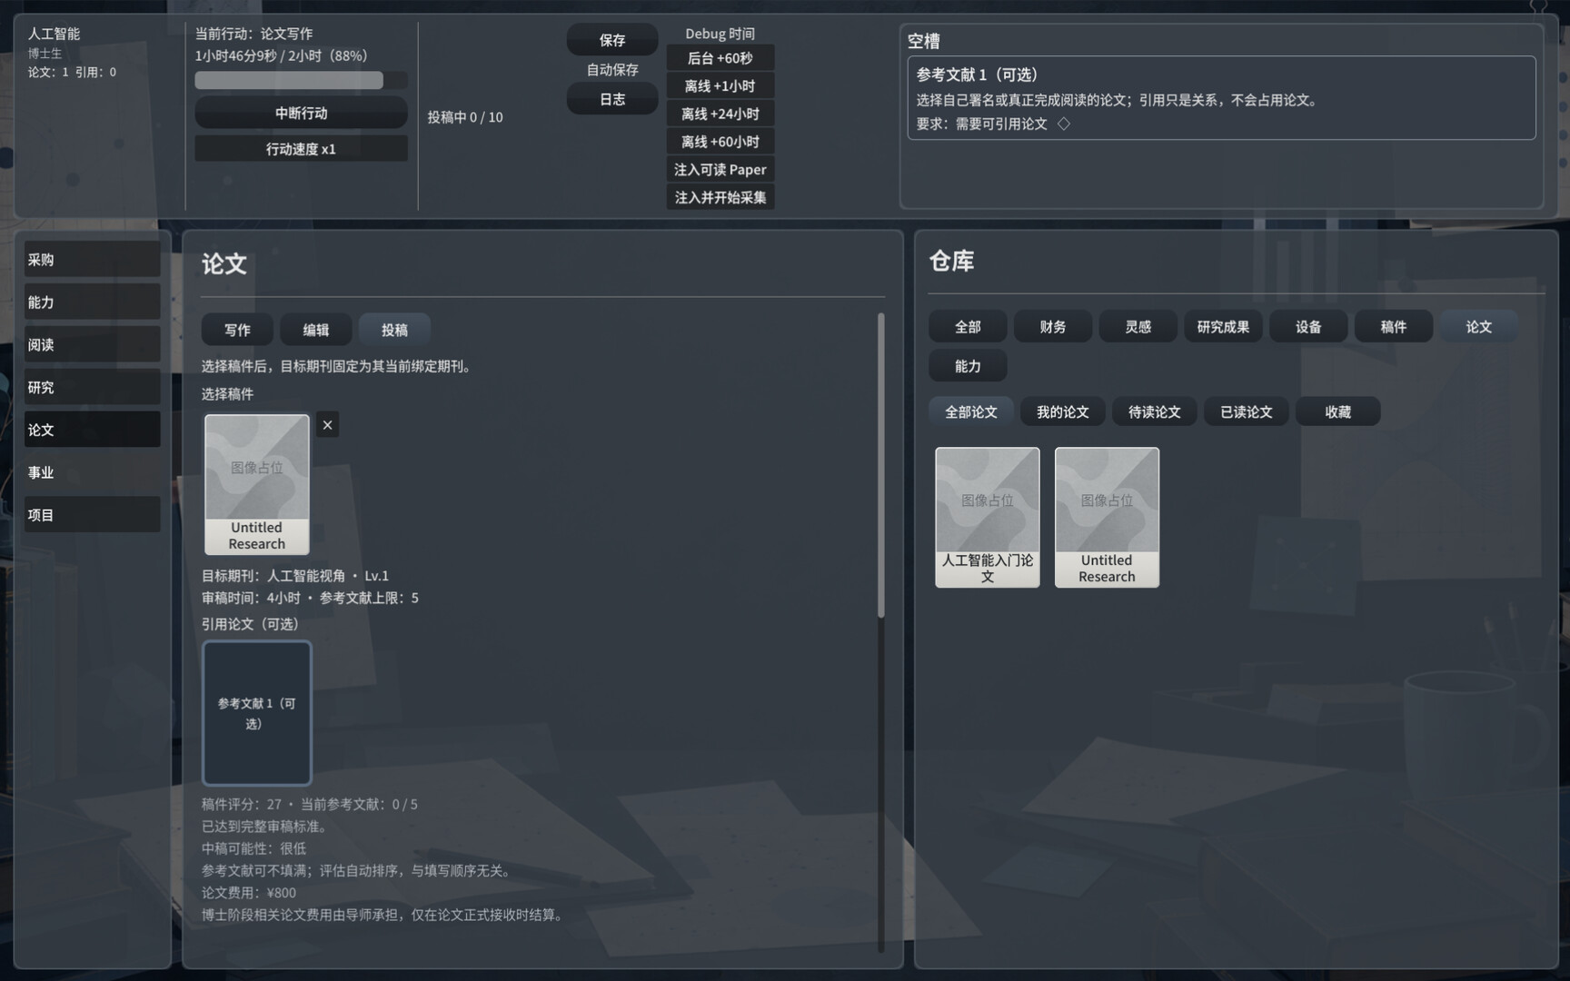This screenshot has height=981, width=1570.
Task: Pick 人工智能入门论文 in the warehouse
Action: [x=988, y=517]
